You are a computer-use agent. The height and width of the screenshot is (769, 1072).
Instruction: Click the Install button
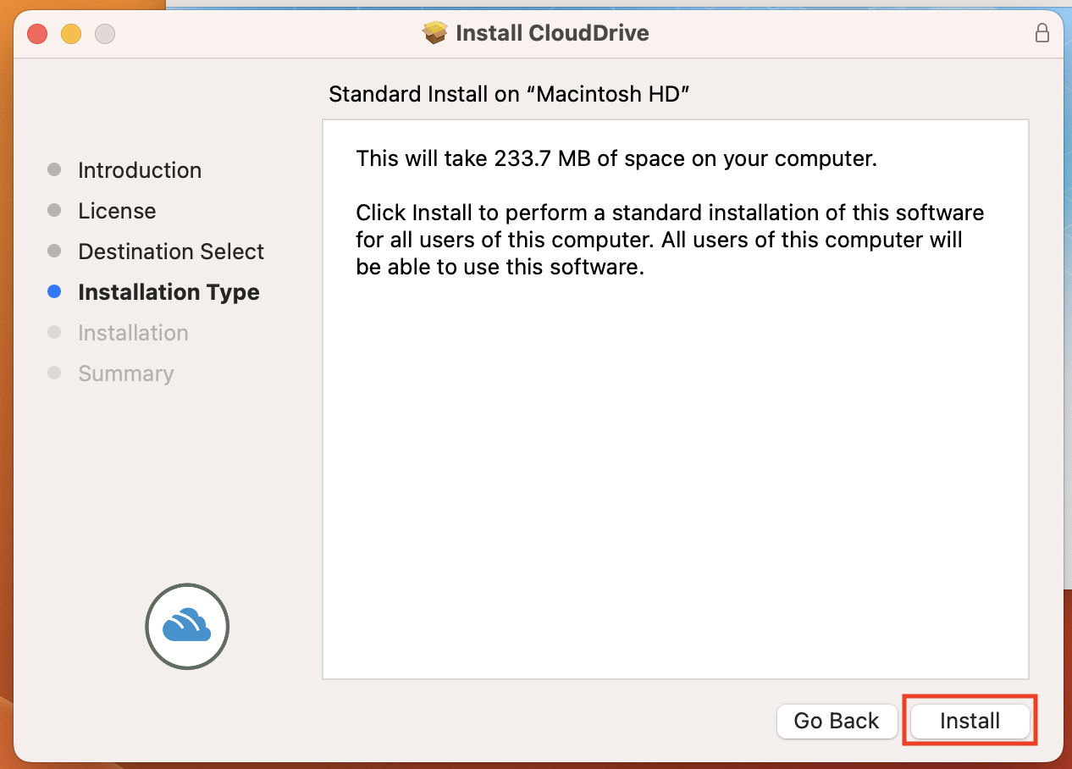coord(970,721)
